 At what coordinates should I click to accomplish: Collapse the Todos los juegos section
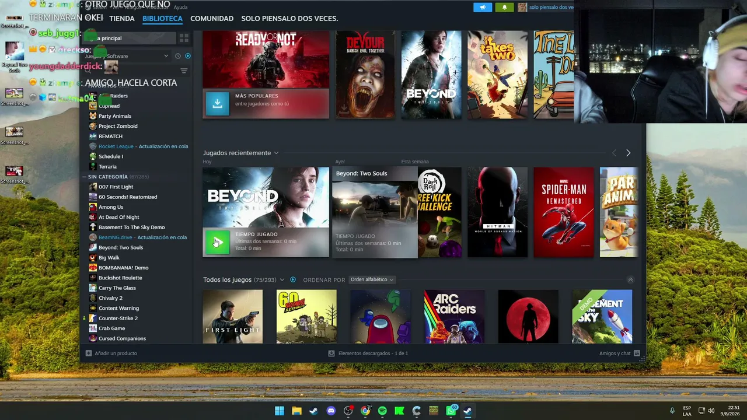(x=630, y=280)
